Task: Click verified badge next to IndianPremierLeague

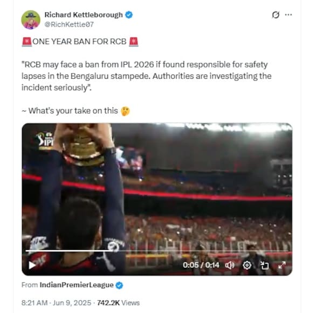Action: [119, 285]
